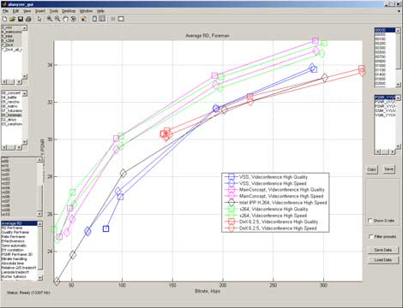Screen dimensions: 403x308
Task: Open the Edit menu
Action: point(15,11)
